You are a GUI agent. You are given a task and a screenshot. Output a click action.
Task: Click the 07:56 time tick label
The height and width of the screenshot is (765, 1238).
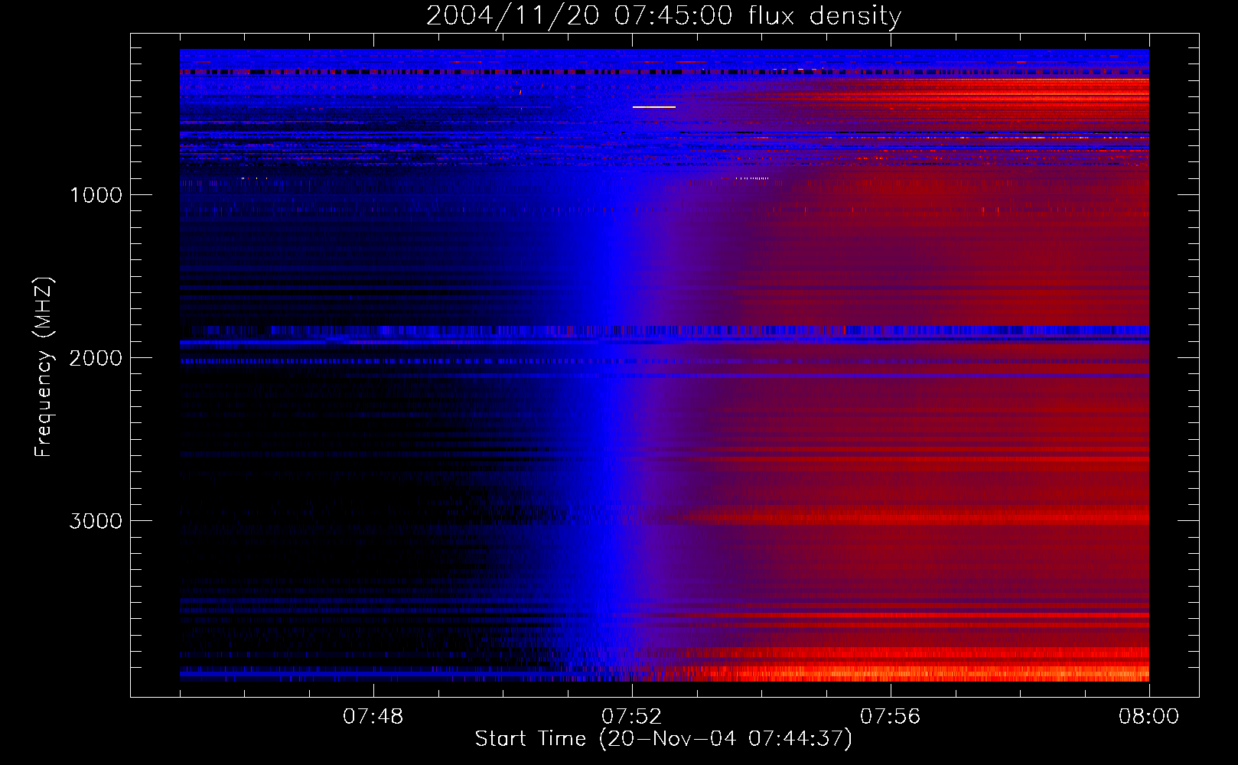(x=891, y=717)
